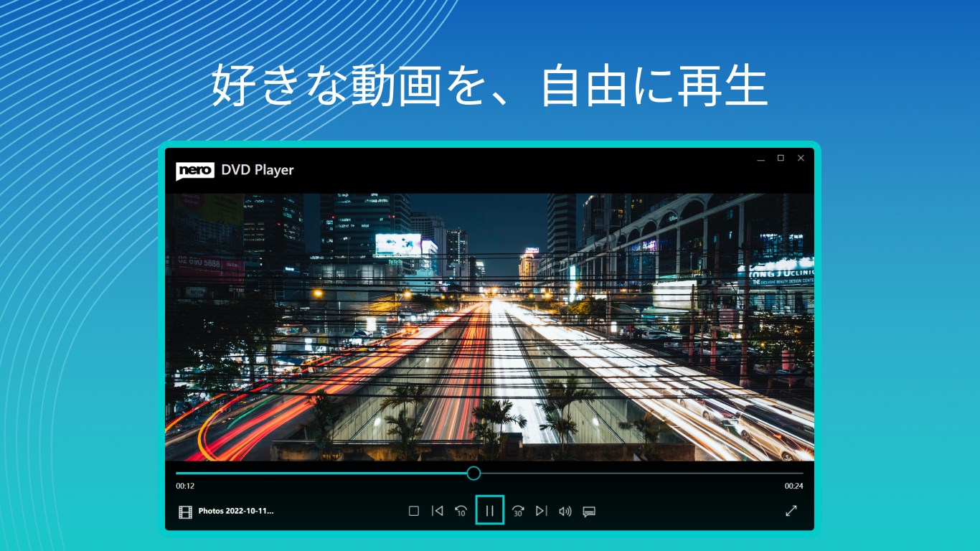Mute audio via the speaker icon

pyautogui.click(x=565, y=511)
